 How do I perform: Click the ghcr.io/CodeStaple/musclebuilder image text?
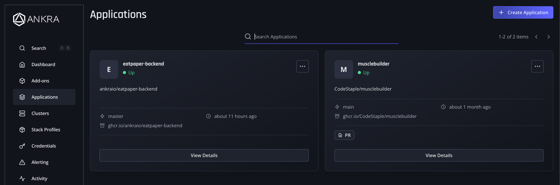pyautogui.click(x=380, y=116)
